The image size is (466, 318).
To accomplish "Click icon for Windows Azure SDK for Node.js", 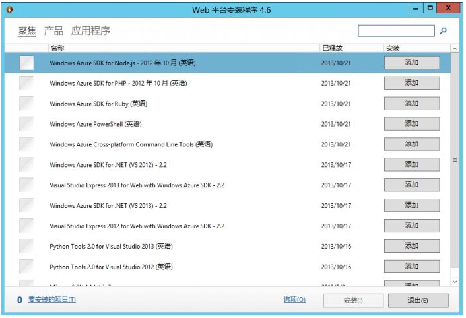I will point(26,63).
